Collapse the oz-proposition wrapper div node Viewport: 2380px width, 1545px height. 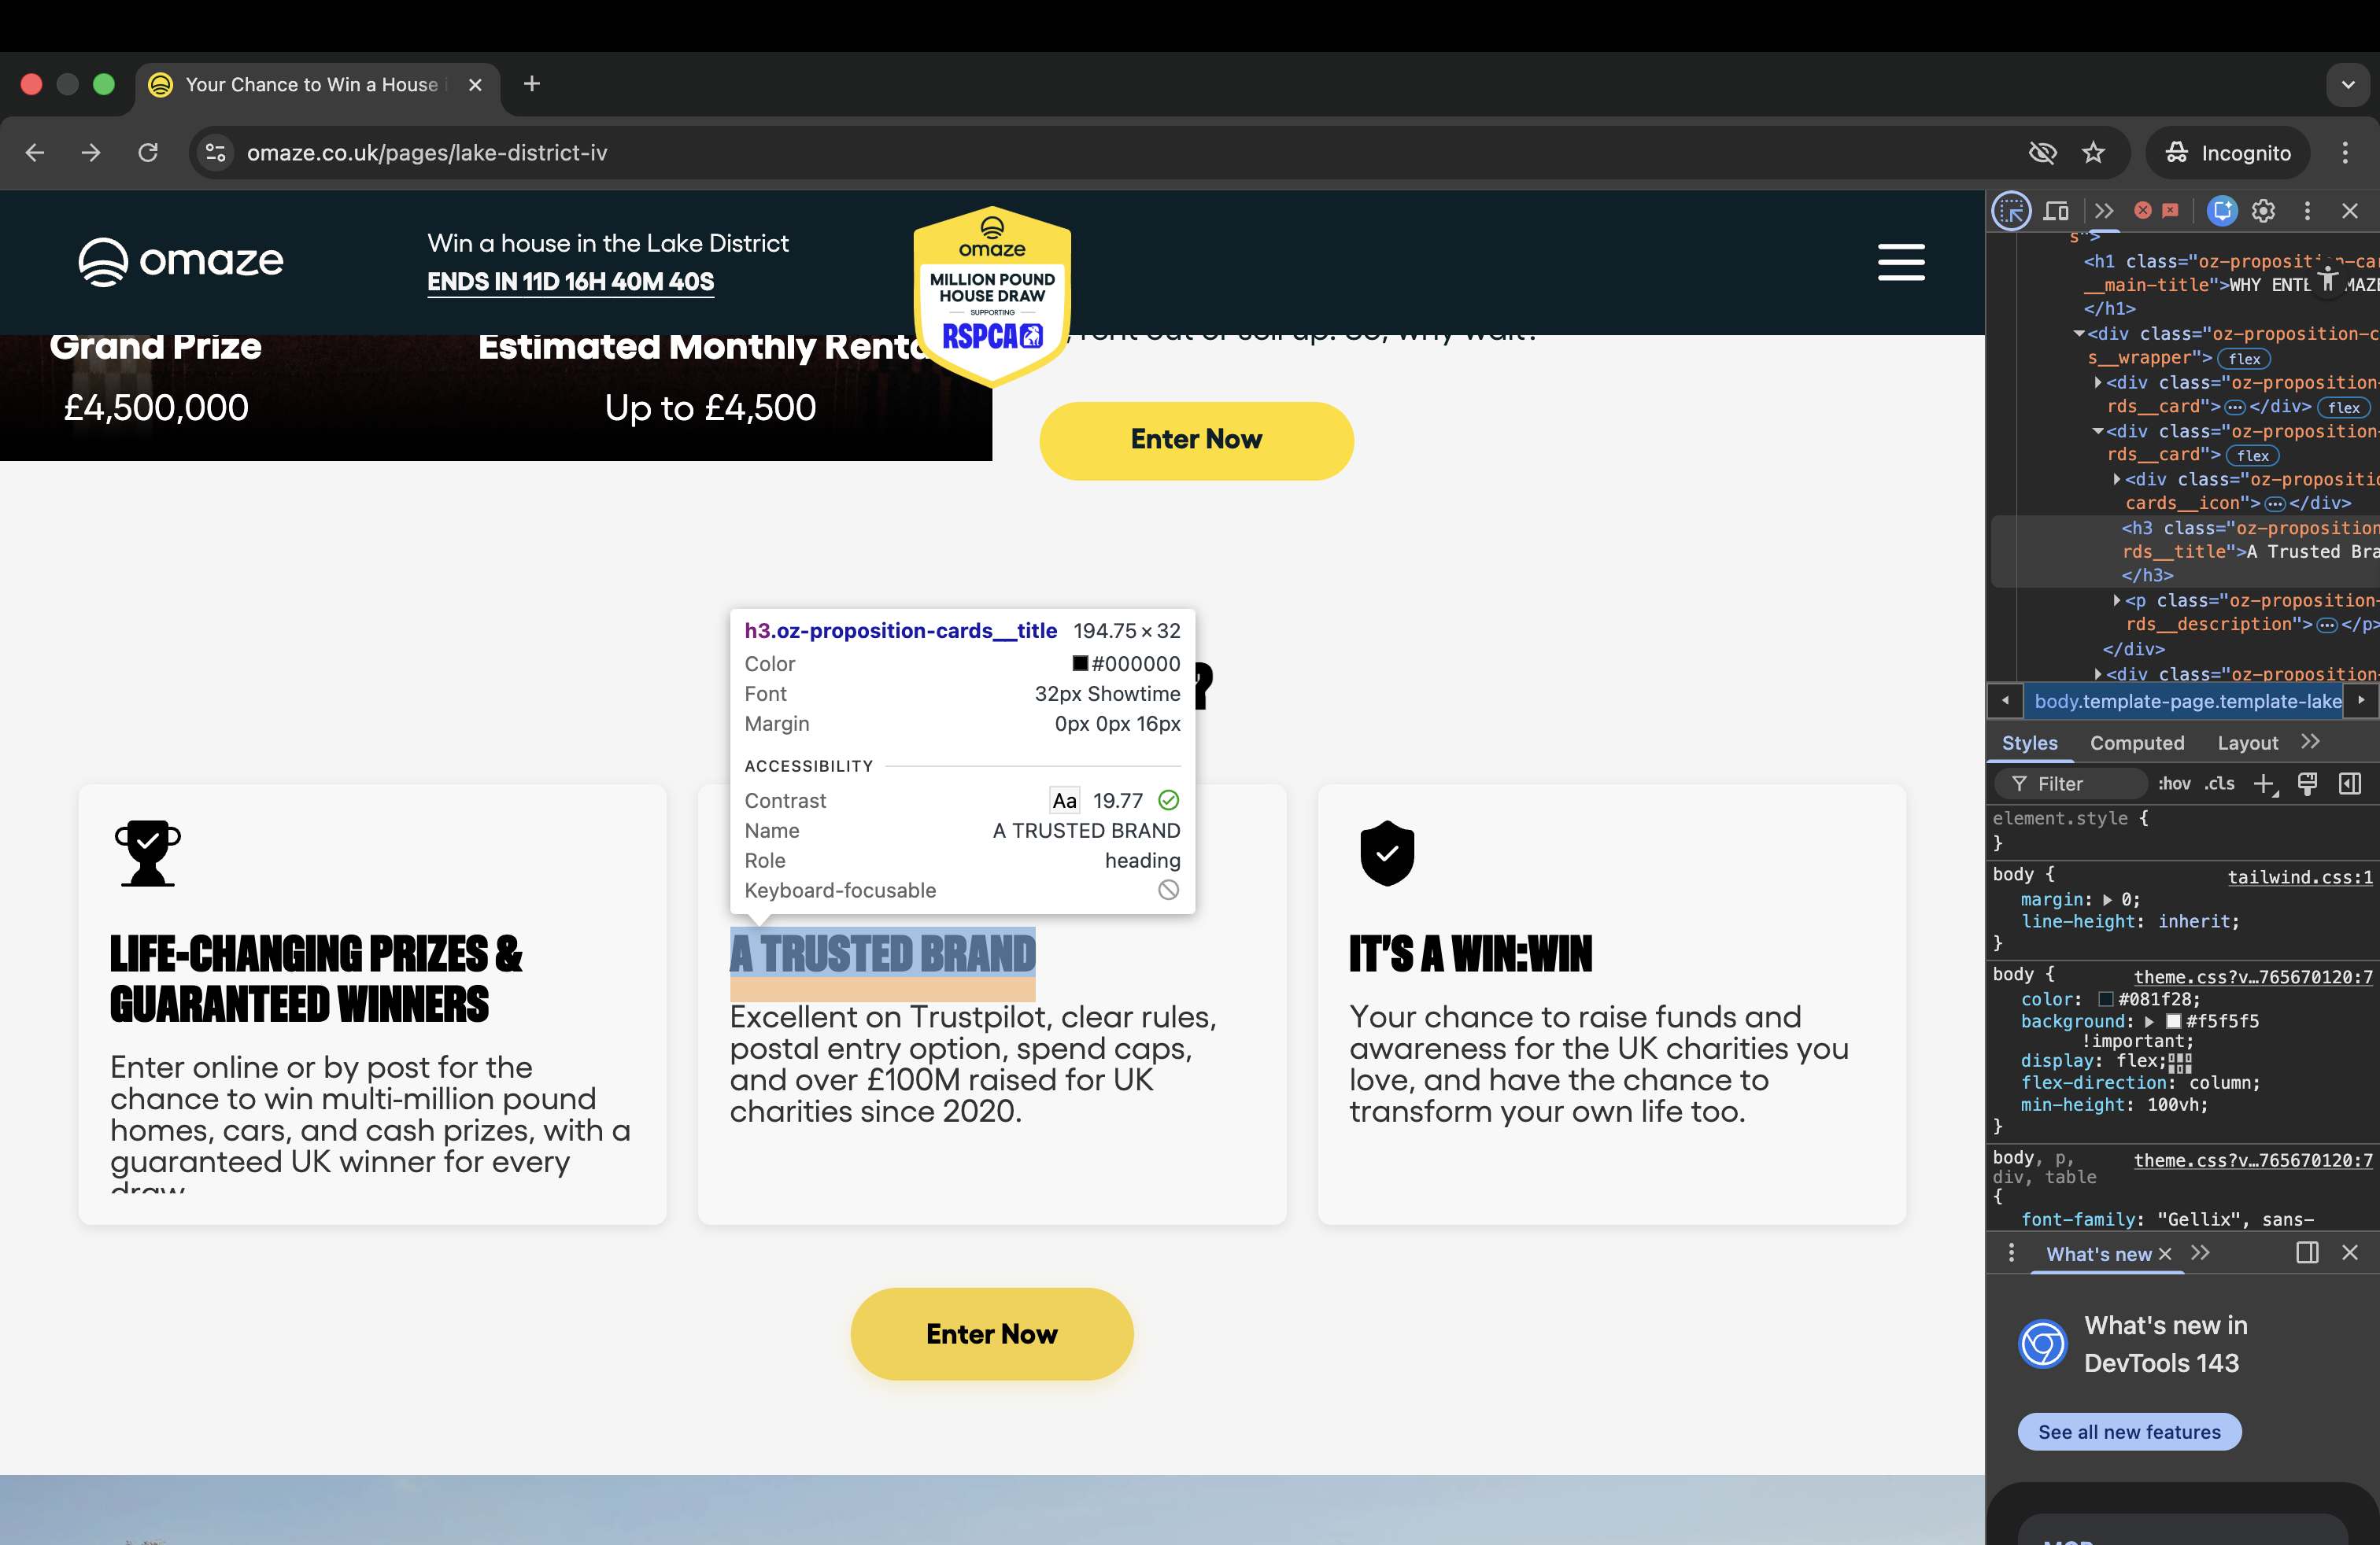2079,334
